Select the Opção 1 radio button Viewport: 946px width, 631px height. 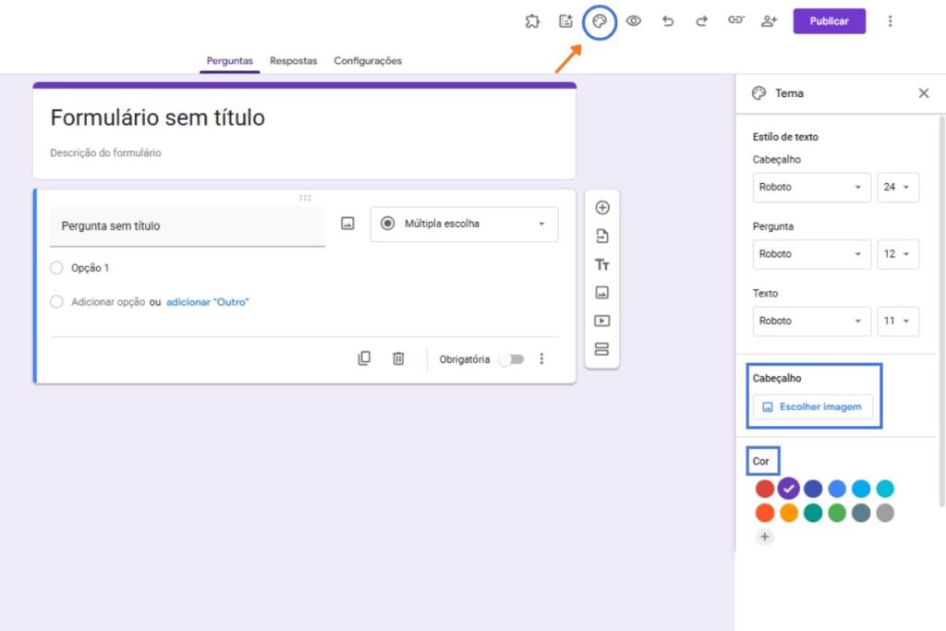point(56,269)
